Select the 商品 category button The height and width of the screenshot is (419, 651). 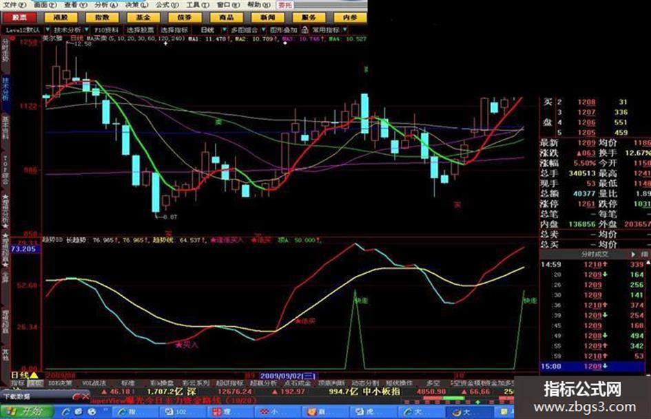[226, 17]
